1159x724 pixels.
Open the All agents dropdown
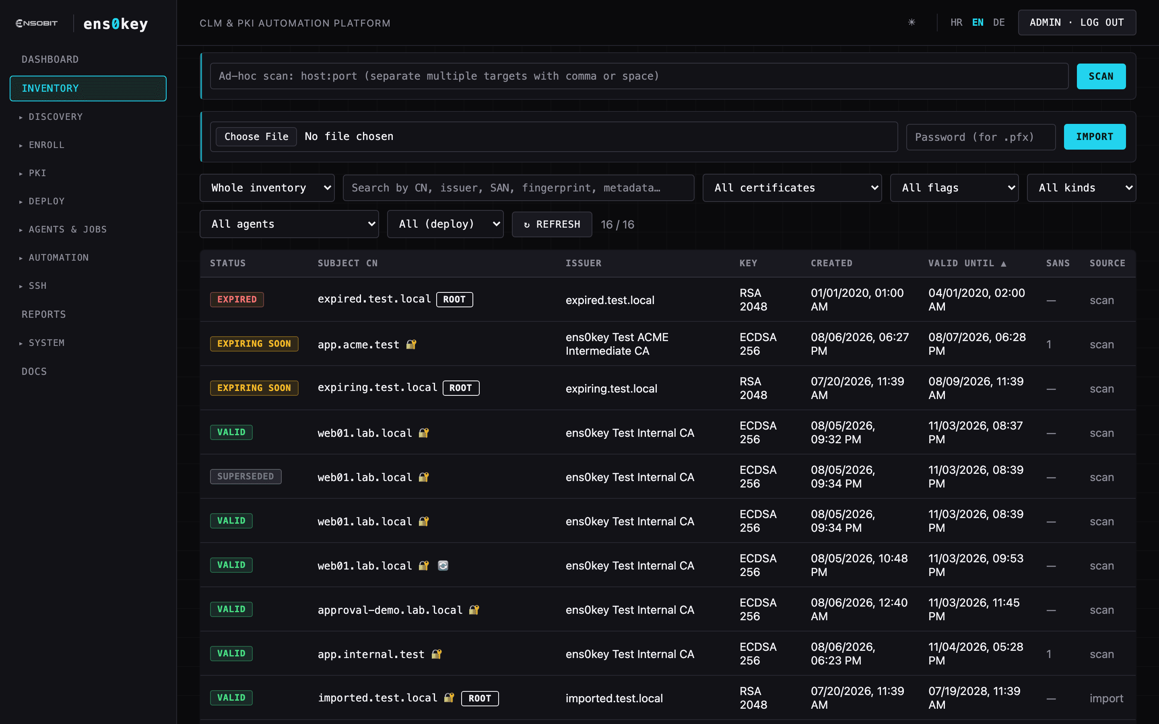(x=289, y=224)
